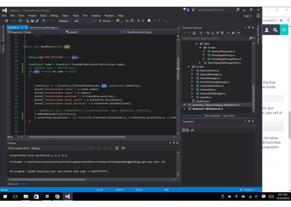Click the Publish button in status bar
291x207 pixels.
point(247,190)
